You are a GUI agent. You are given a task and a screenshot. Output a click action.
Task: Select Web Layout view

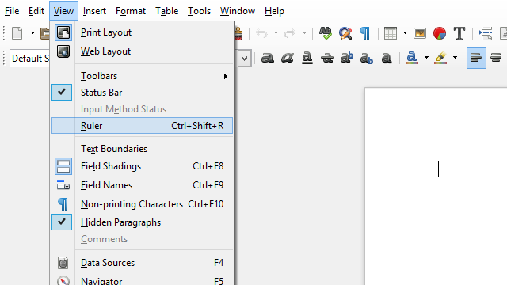[143, 51]
